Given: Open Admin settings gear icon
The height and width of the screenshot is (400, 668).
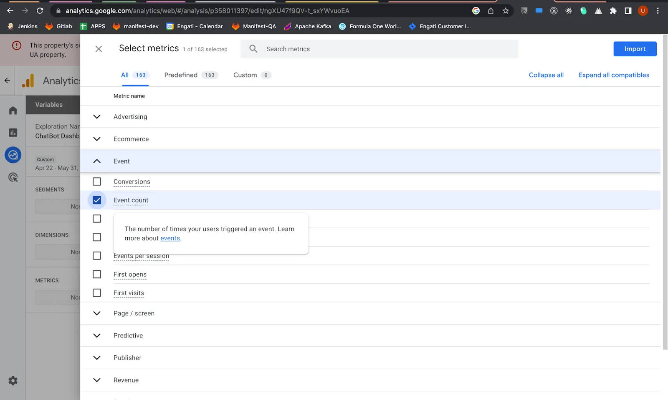Looking at the screenshot, I should (13, 380).
